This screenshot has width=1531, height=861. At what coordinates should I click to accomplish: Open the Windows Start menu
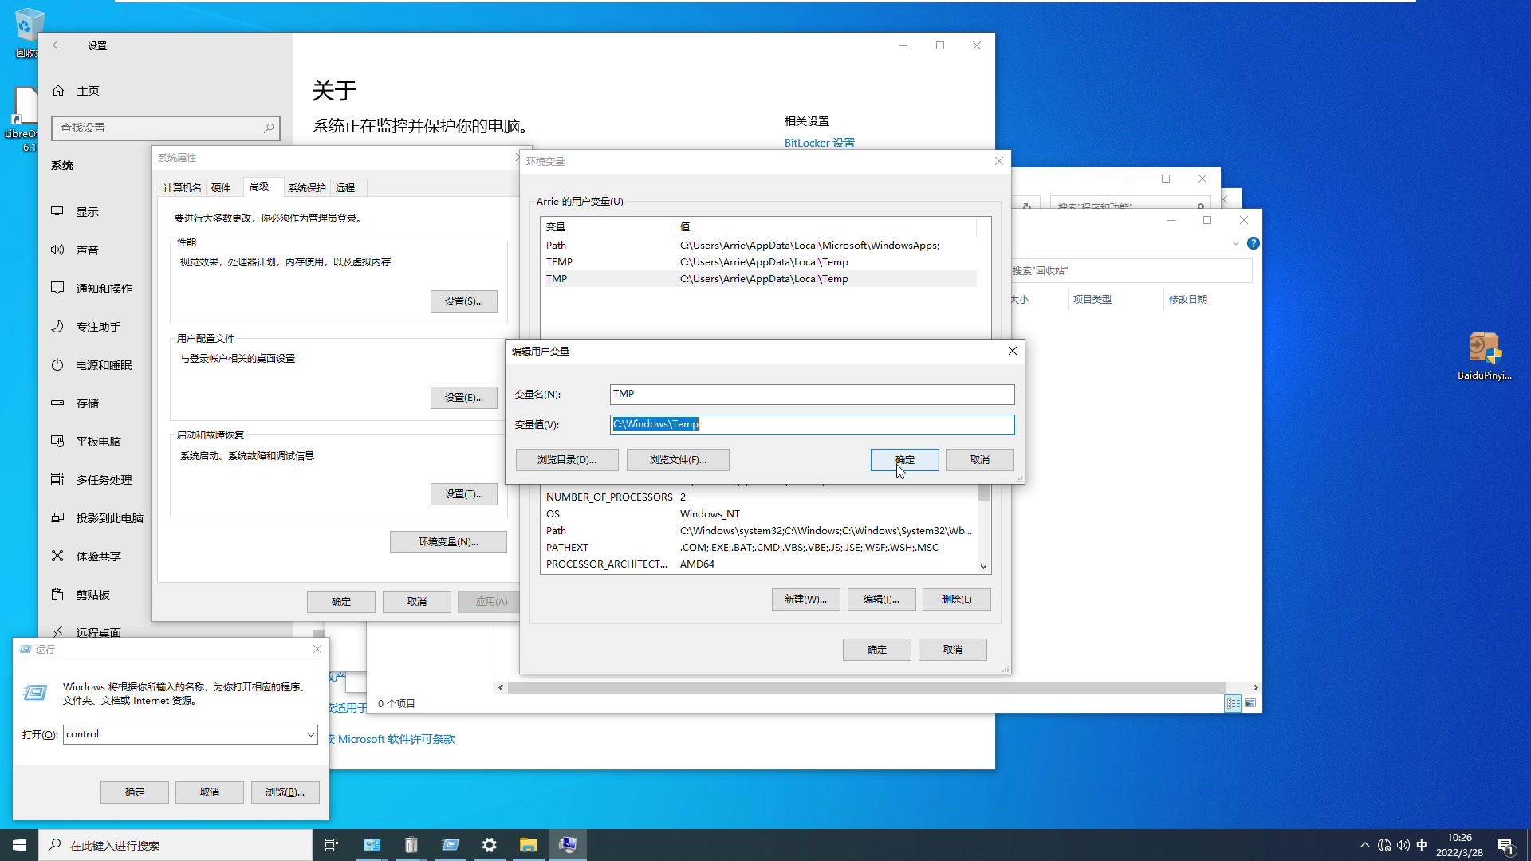click(x=19, y=845)
